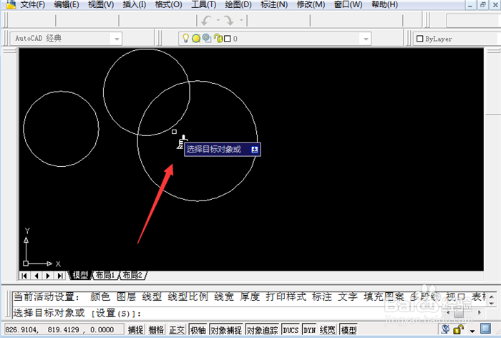Toggle the viewport freeze icon for layer 0
This screenshot has width=501, height=338.
(207, 38)
